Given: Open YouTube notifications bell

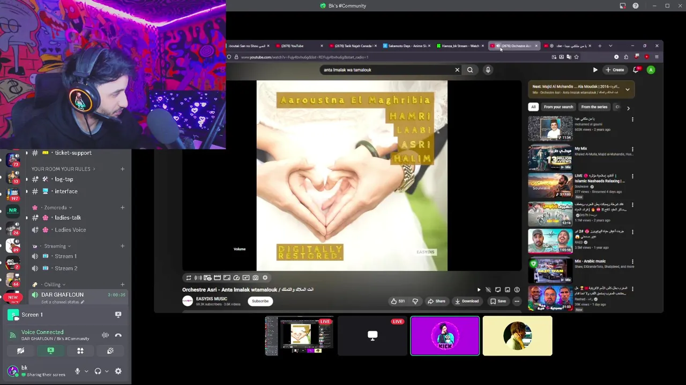Looking at the screenshot, I should click(x=636, y=70).
